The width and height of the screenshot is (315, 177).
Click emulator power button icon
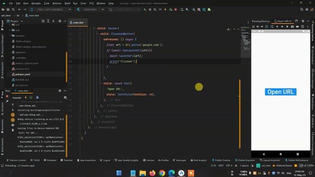[253, 27]
